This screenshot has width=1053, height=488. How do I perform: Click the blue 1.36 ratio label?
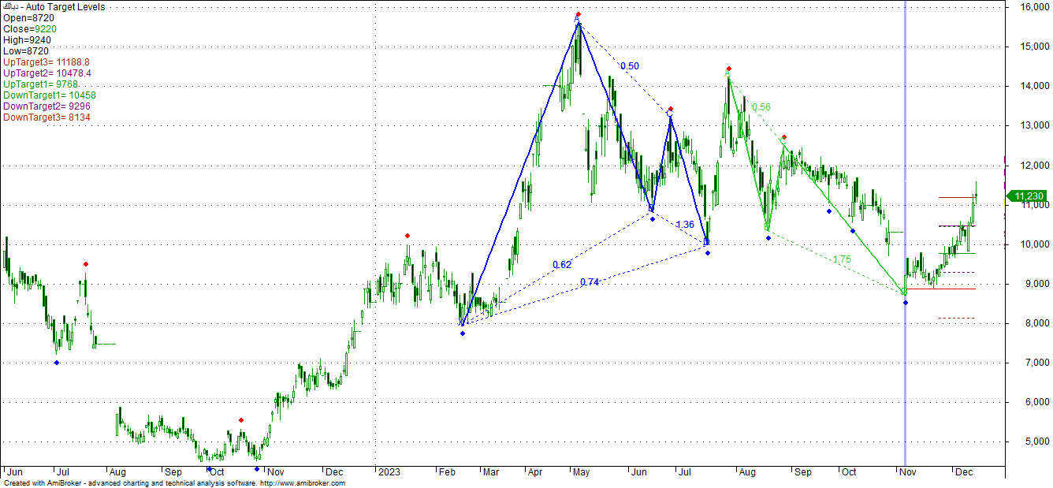[685, 225]
